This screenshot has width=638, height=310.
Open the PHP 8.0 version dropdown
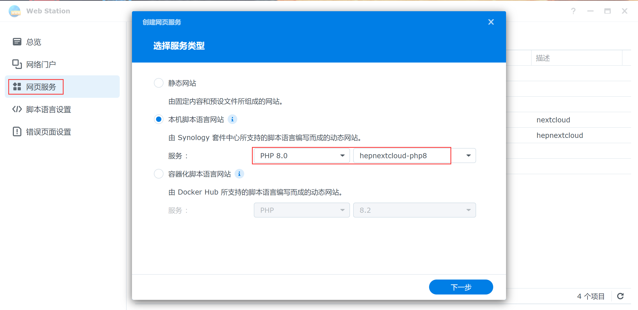(x=342, y=155)
